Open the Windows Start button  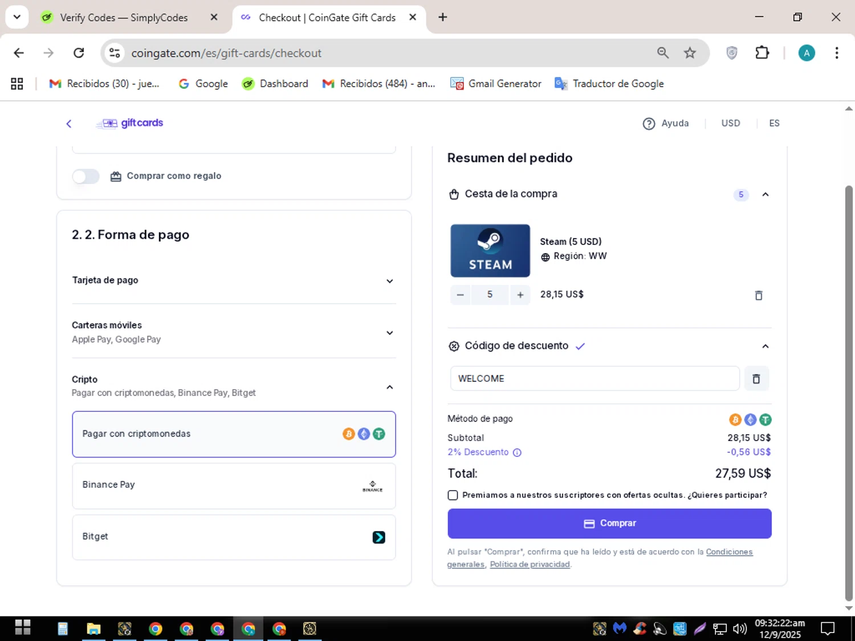pyautogui.click(x=23, y=628)
